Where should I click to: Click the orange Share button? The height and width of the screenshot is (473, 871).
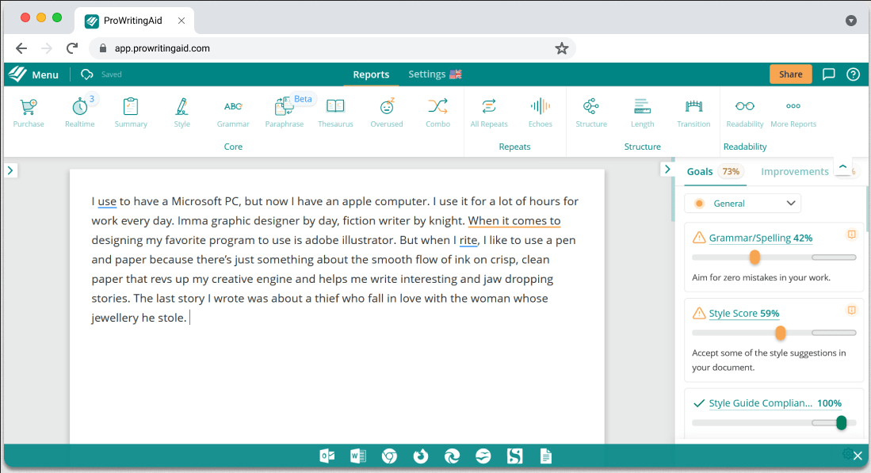[790, 74]
